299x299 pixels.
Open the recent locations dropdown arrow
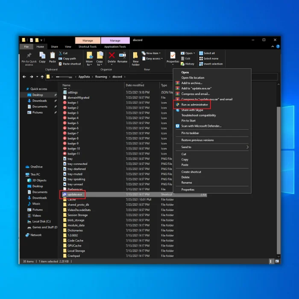pos(37,76)
